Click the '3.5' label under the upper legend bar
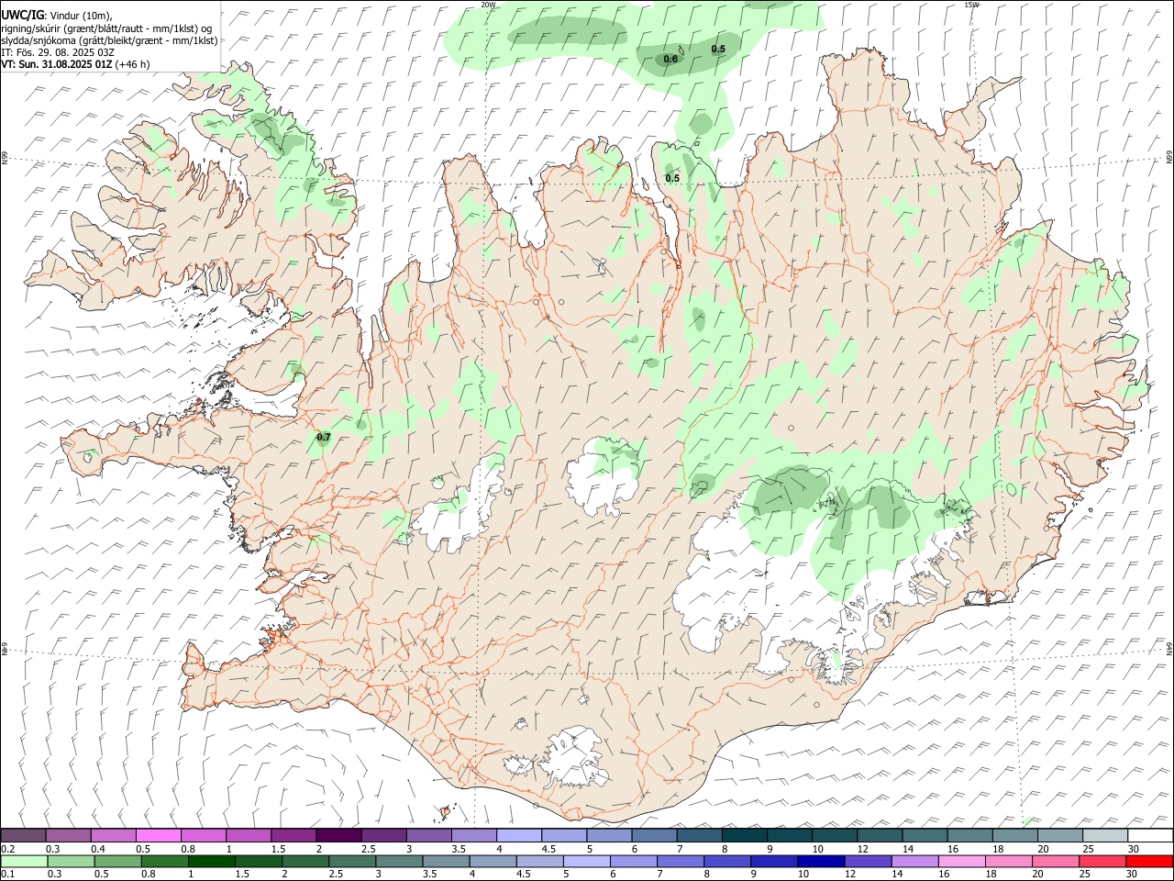Screen dimensions: 1174x881 (x=459, y=849)
